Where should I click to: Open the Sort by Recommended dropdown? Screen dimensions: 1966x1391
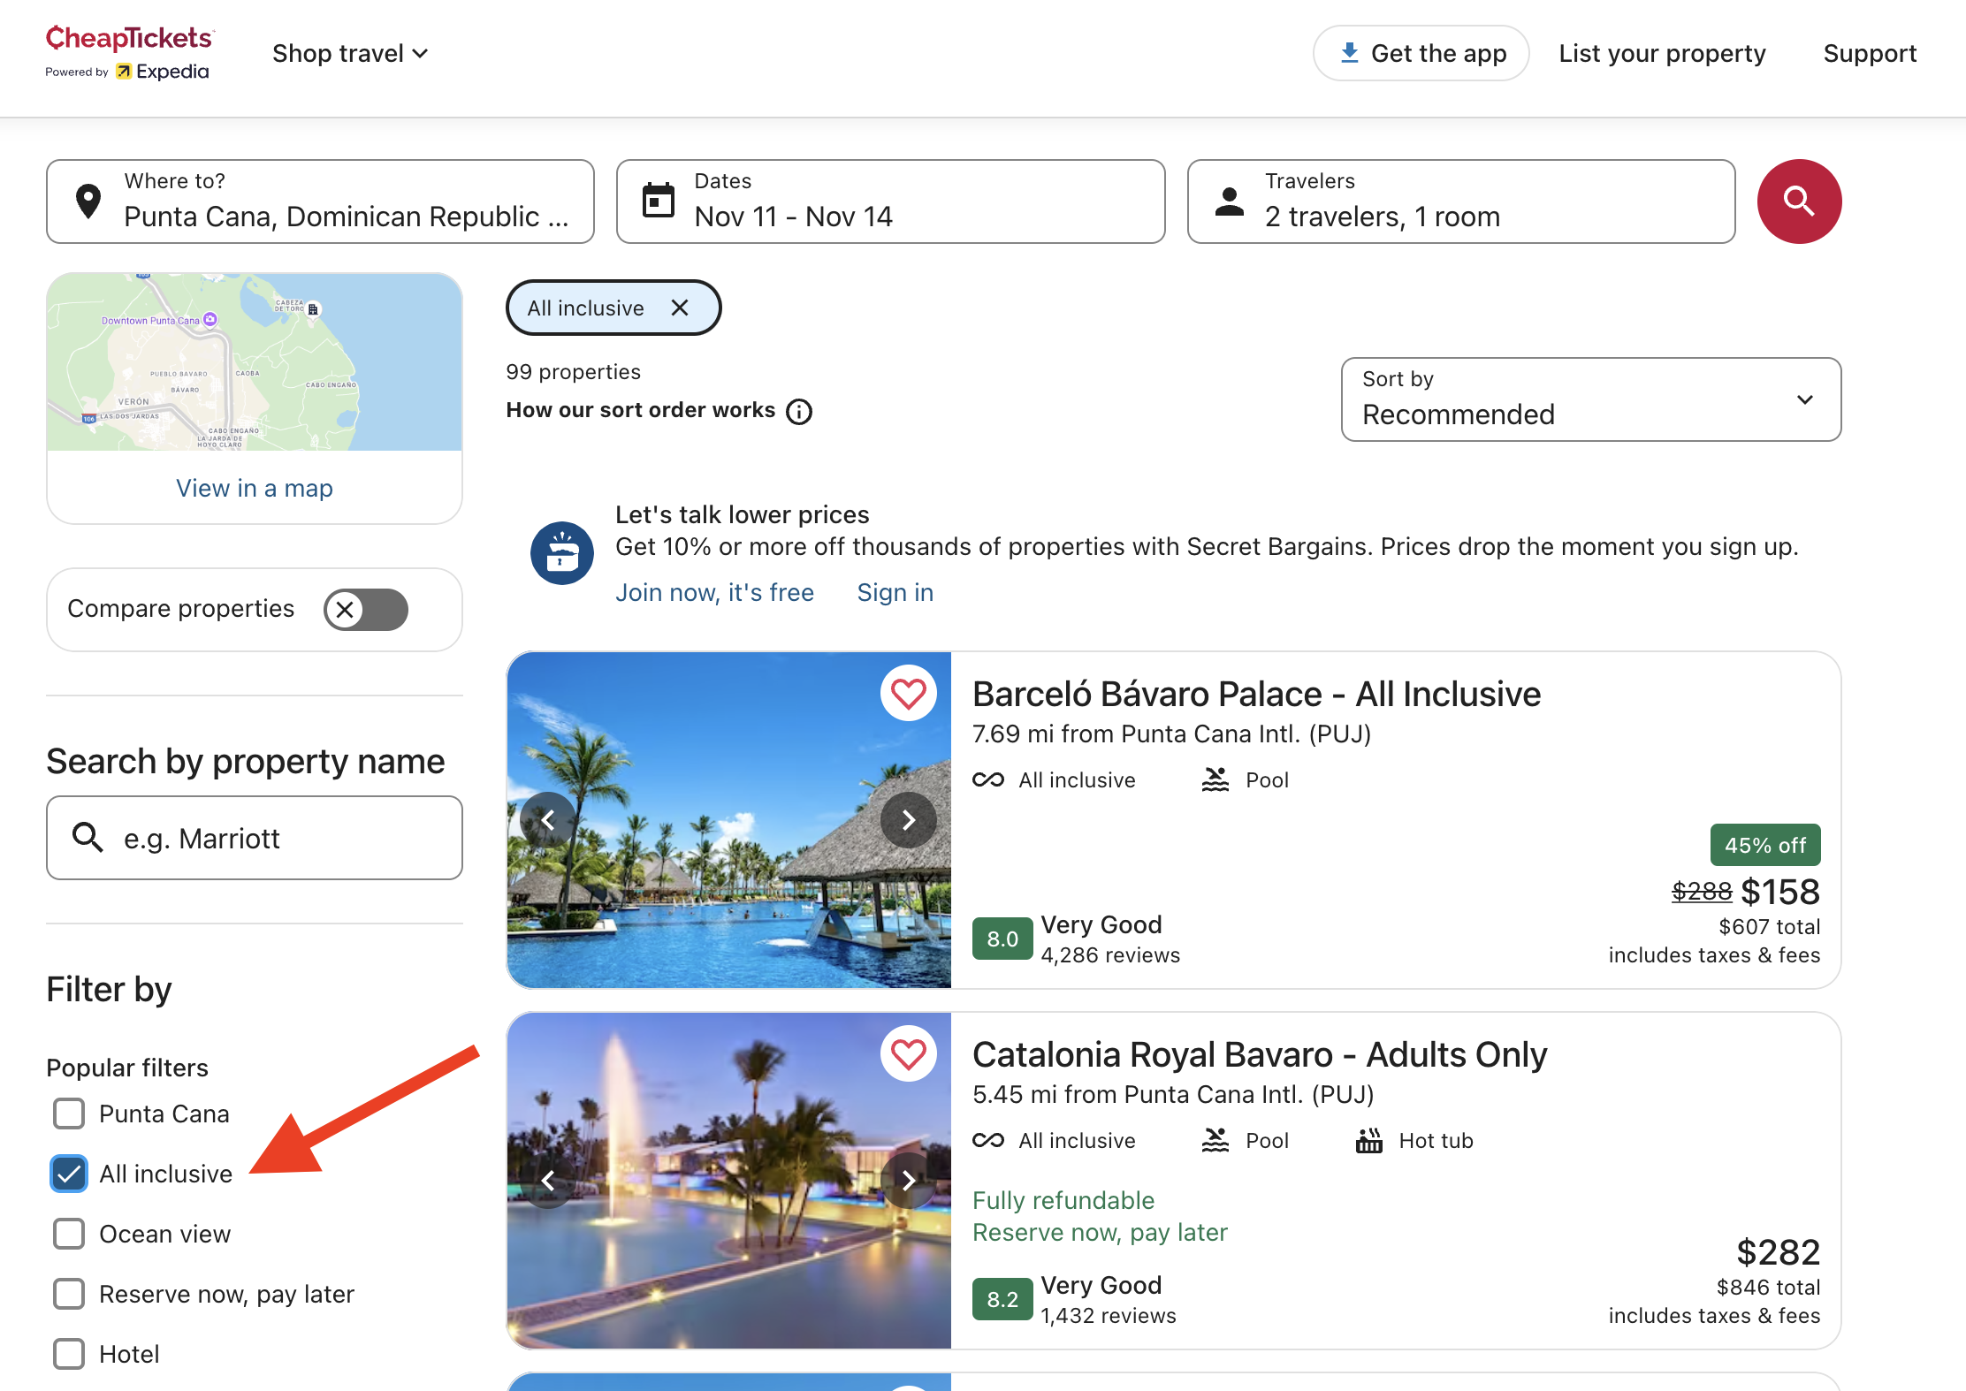1591,399
